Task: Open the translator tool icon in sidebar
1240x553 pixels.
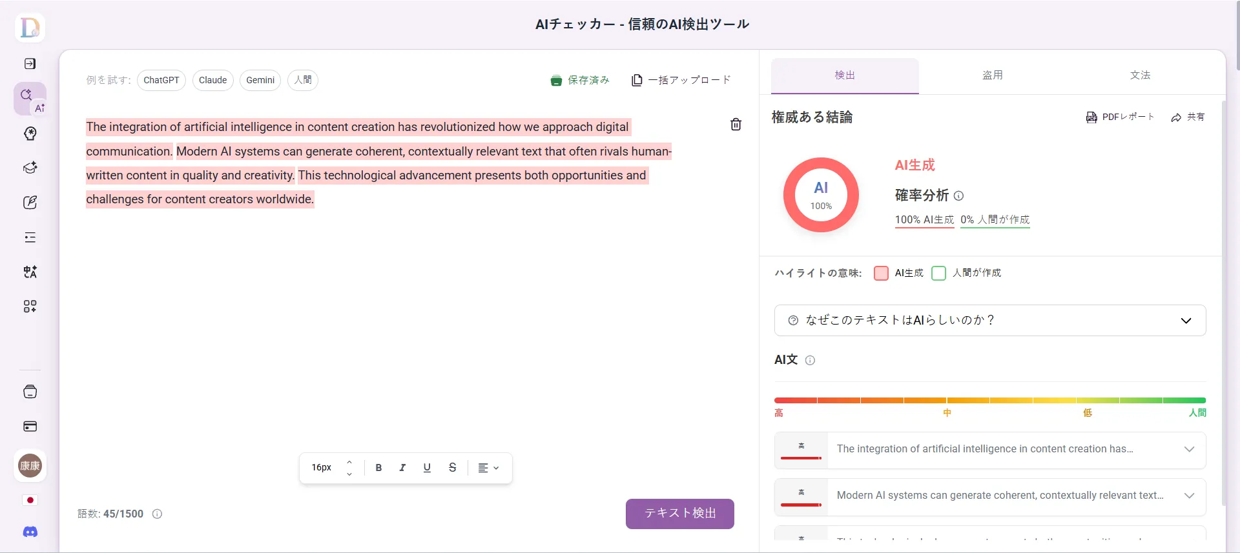Action: [30, 272]
